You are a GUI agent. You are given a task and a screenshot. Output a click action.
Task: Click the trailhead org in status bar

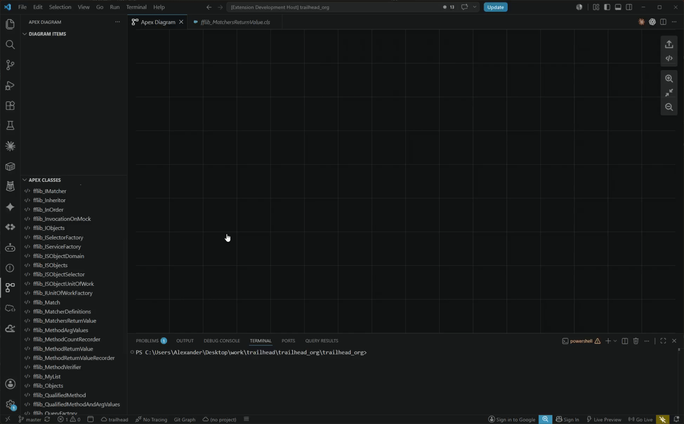[x=114, y=419]
